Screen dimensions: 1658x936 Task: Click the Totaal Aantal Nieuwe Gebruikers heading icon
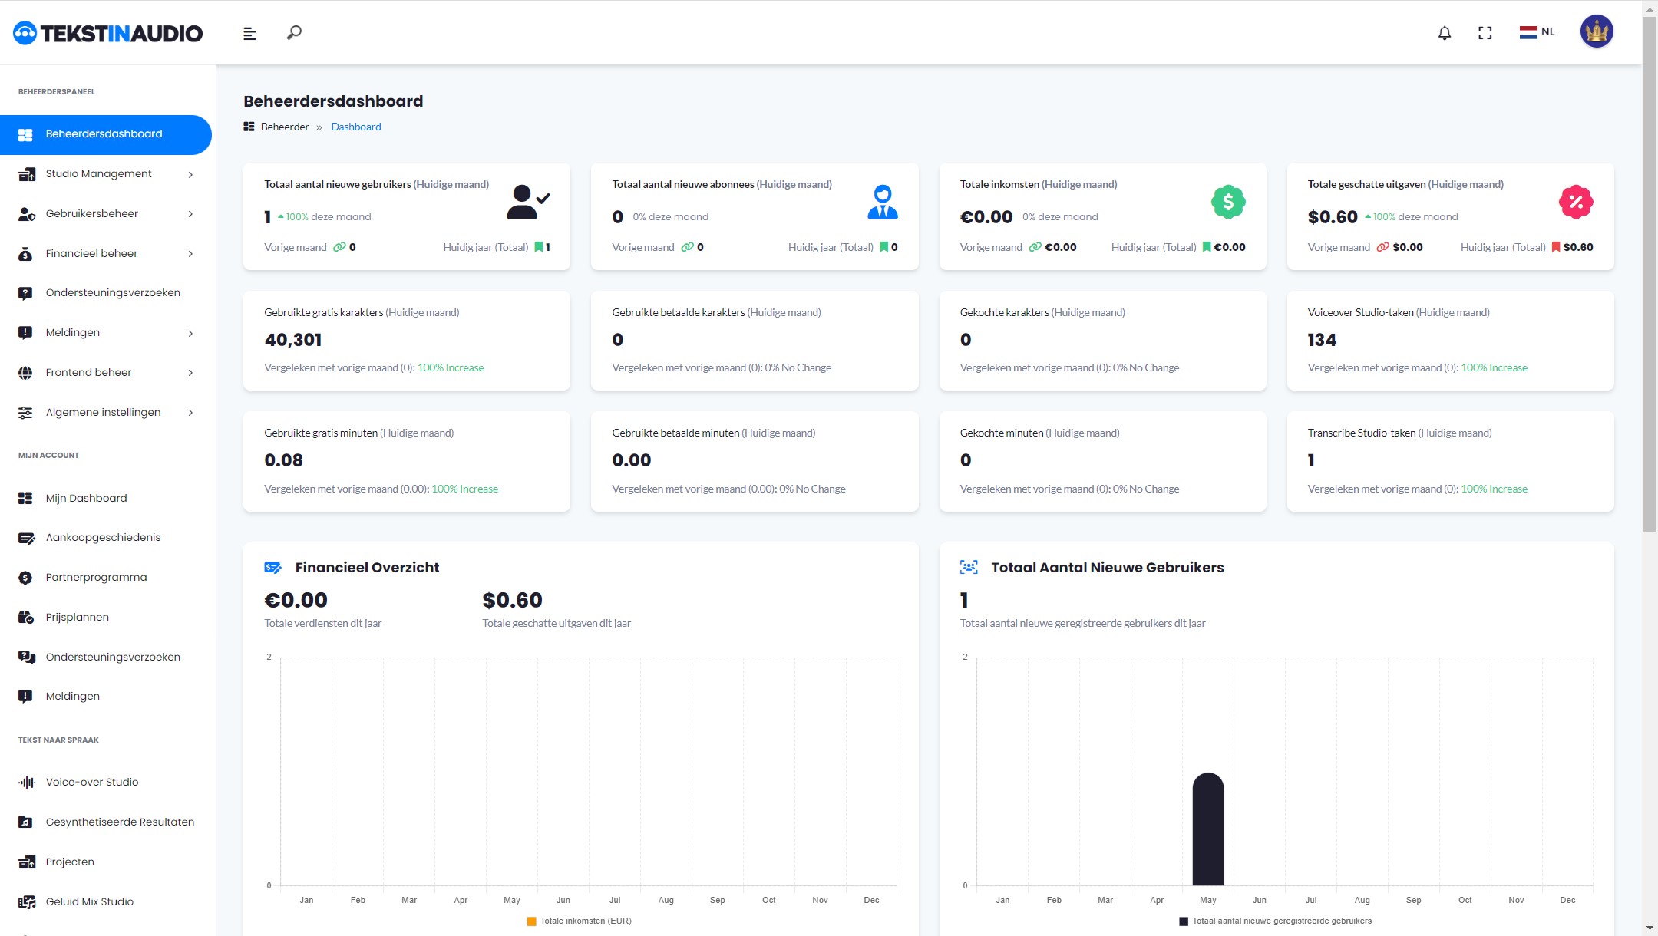(x=969, y=568)
